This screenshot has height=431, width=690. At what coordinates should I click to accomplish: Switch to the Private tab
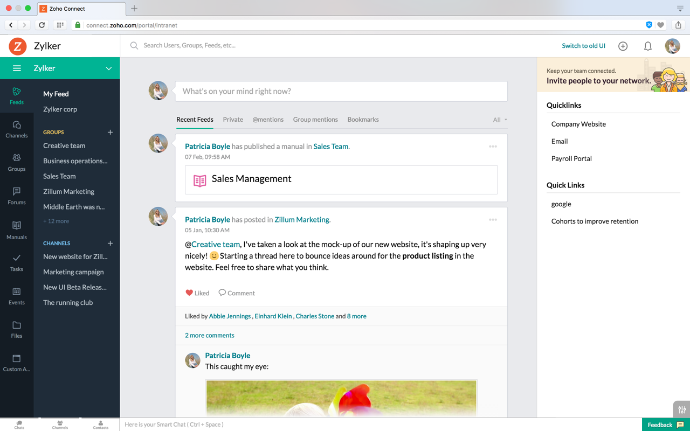click(x=233, y=120)
